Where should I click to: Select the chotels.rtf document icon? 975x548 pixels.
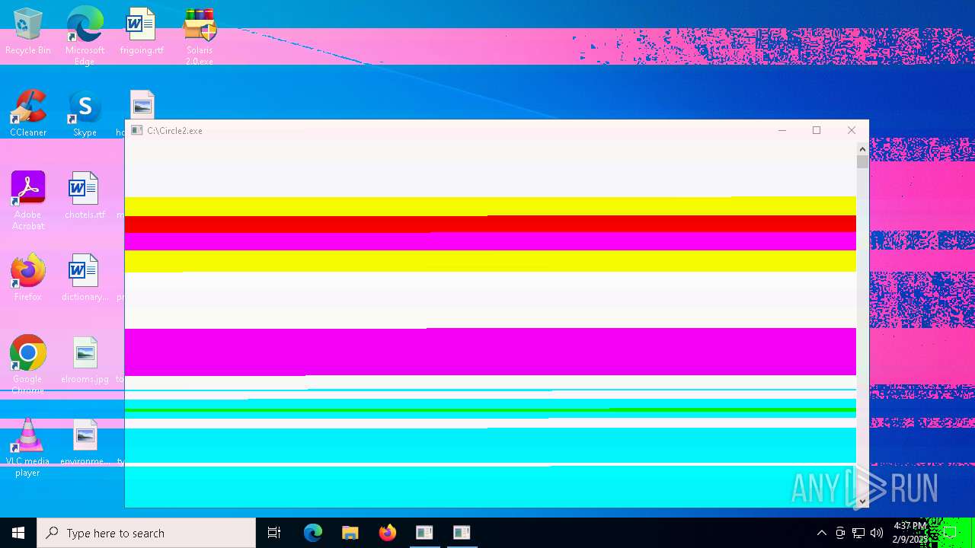(85, 195)
